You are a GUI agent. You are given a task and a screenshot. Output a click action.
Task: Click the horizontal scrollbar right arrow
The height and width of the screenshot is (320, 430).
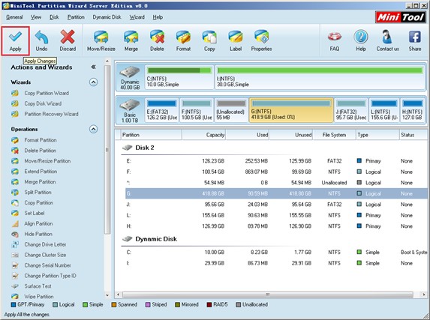(x=424, y=295)
